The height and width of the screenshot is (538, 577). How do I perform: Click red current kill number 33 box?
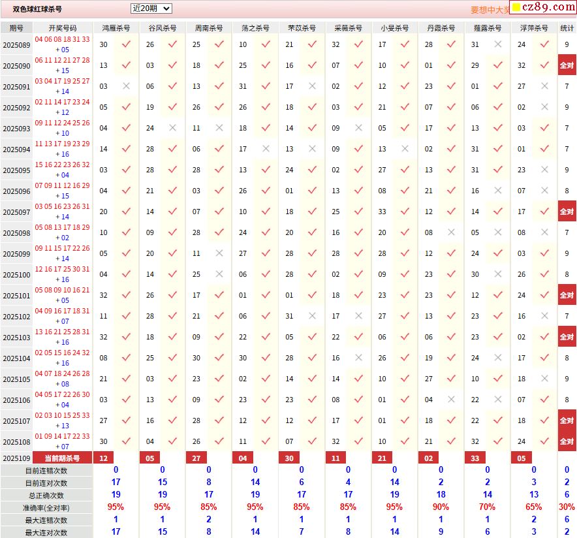[475, 458]
